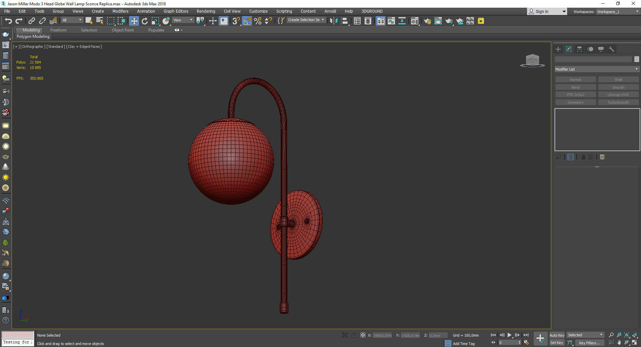641x347 pixels.
Task: Click the Unwrap UVW modifier button
Action: point(618,95)
